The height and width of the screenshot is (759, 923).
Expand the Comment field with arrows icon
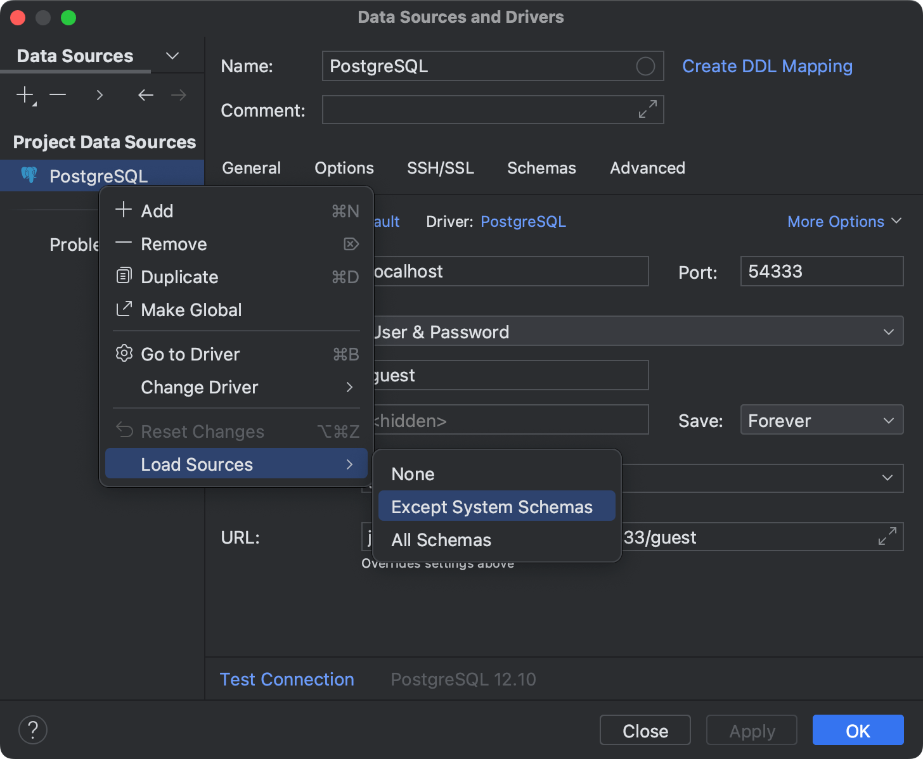647,110
